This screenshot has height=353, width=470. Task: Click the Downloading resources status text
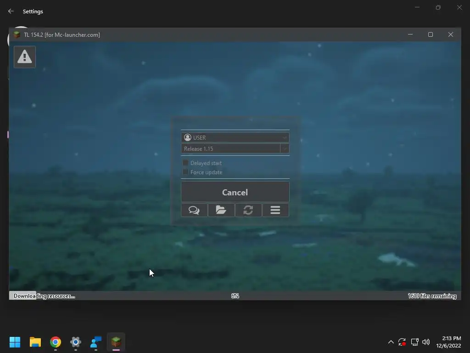coord(45,296)
